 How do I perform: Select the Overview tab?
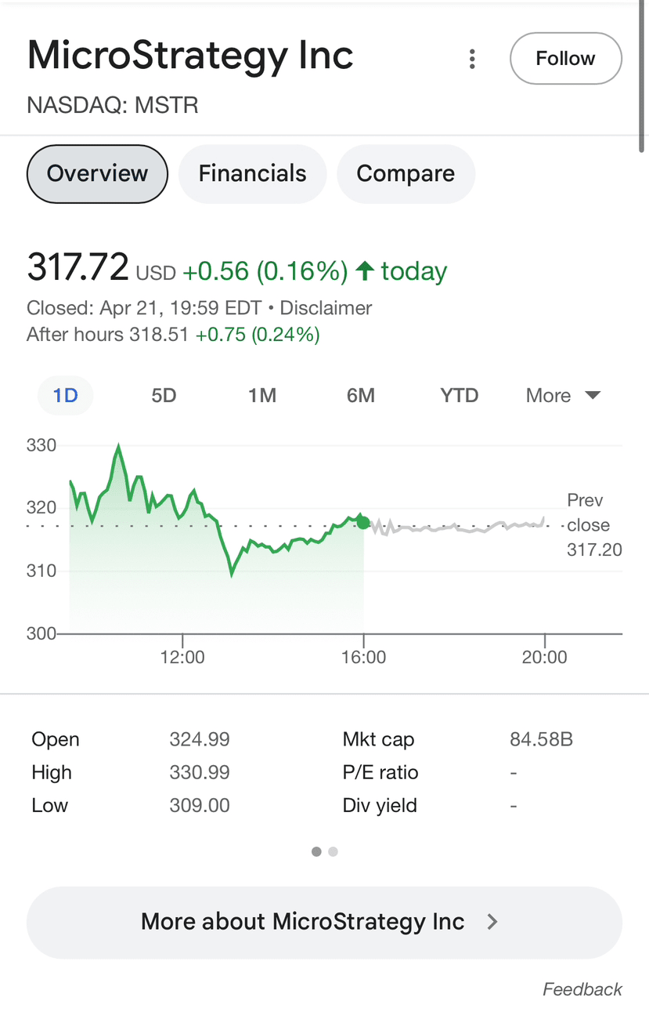(97, 173)
